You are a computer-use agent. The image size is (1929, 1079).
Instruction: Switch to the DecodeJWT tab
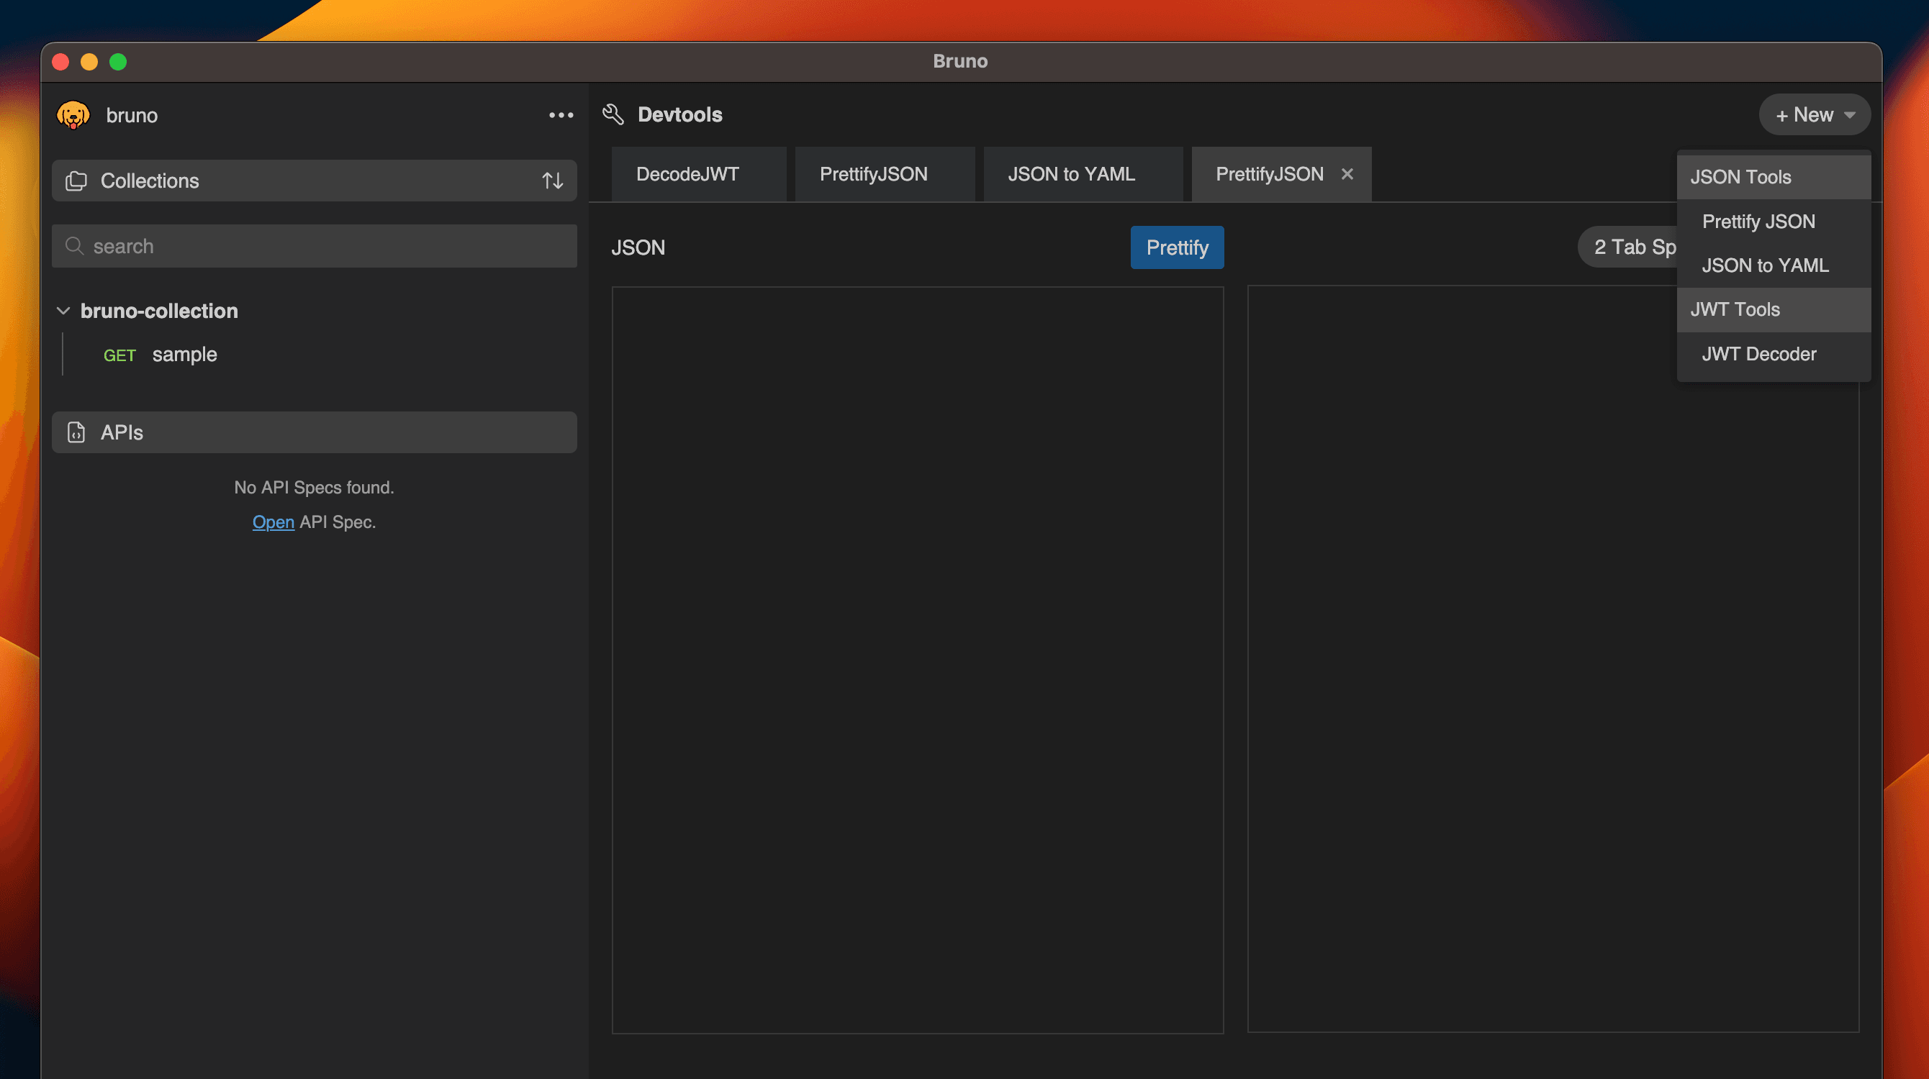click(x=687, y=174)
